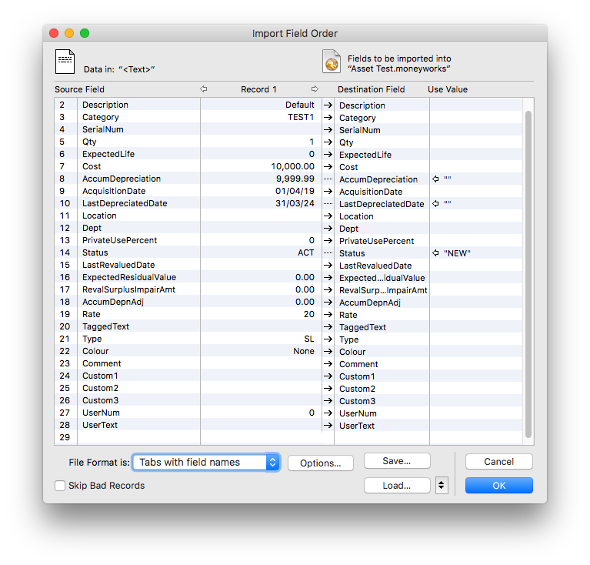This screenshot has height=565, width=590.
Task: Select source field AccumDepnAdj
Action: tap(113, 302)
